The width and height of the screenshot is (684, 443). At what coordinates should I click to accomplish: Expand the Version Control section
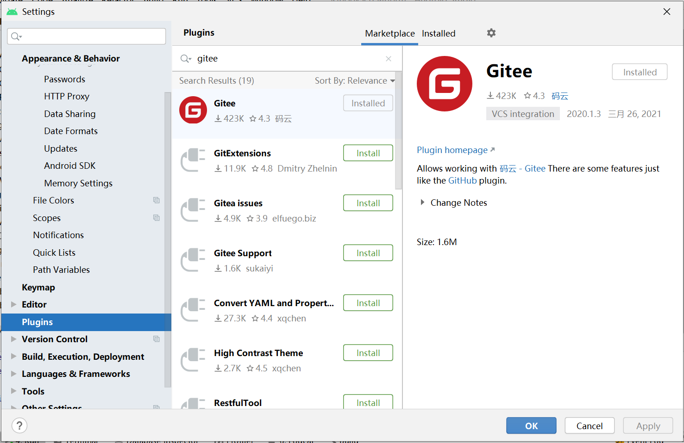[13, 339]
